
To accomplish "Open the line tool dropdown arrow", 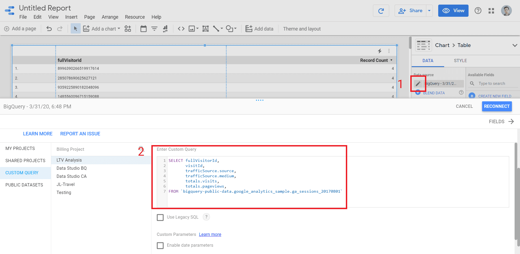I will click(x=222, y=28).
